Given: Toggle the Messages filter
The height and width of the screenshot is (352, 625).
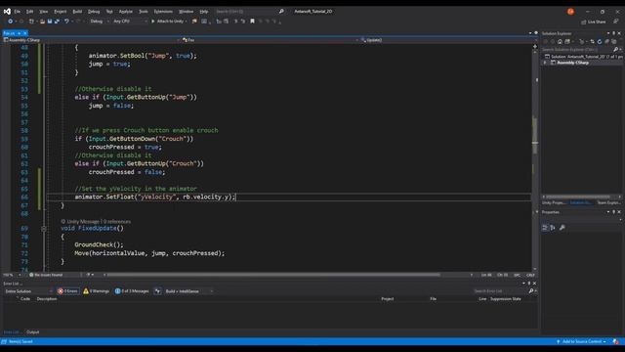Looking at the screenshot, I should (132, 291).
